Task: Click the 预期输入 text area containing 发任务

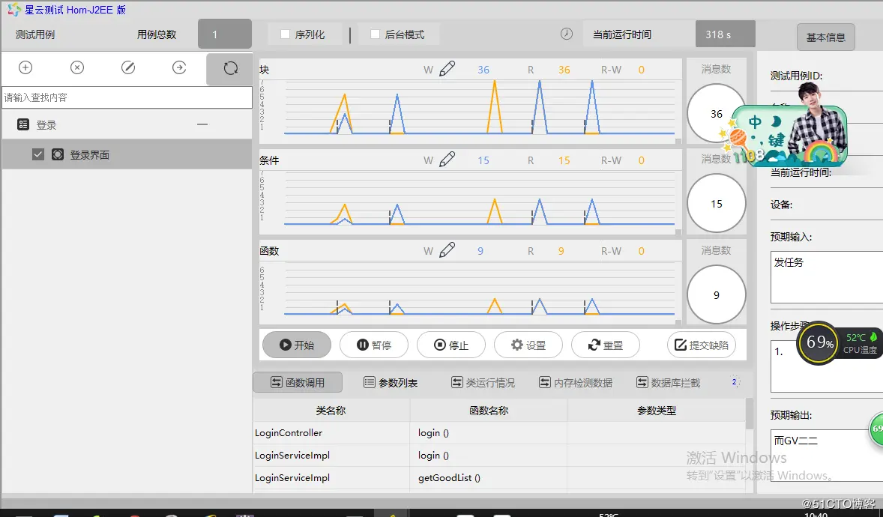Action: (827, 277)
